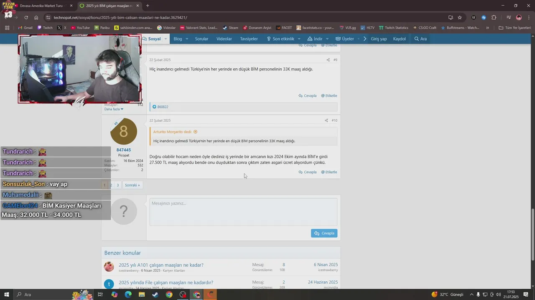Open Task View on the taskbar
535x300 pixels.
100,295
